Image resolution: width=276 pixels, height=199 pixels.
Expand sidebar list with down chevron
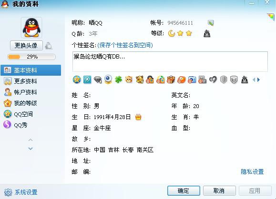(x=31, y=149)
